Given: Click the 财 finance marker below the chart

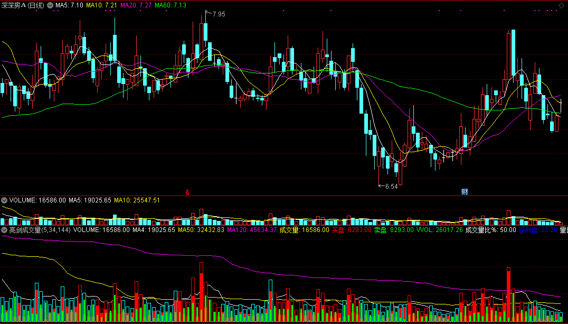Looking at the screenshot, I should pos(465,192).
